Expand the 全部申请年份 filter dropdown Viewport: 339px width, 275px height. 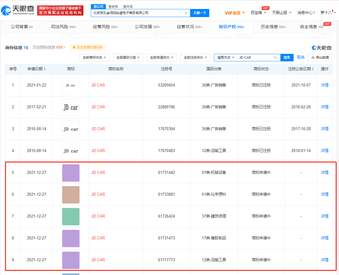[x=162, y=57]
